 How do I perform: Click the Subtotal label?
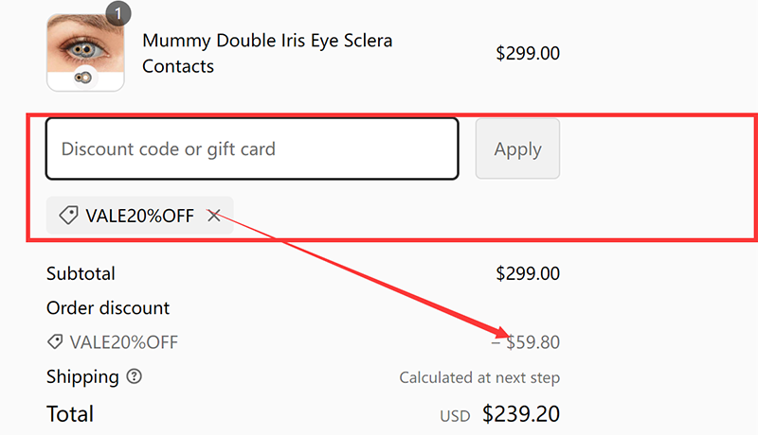point(81,274)
